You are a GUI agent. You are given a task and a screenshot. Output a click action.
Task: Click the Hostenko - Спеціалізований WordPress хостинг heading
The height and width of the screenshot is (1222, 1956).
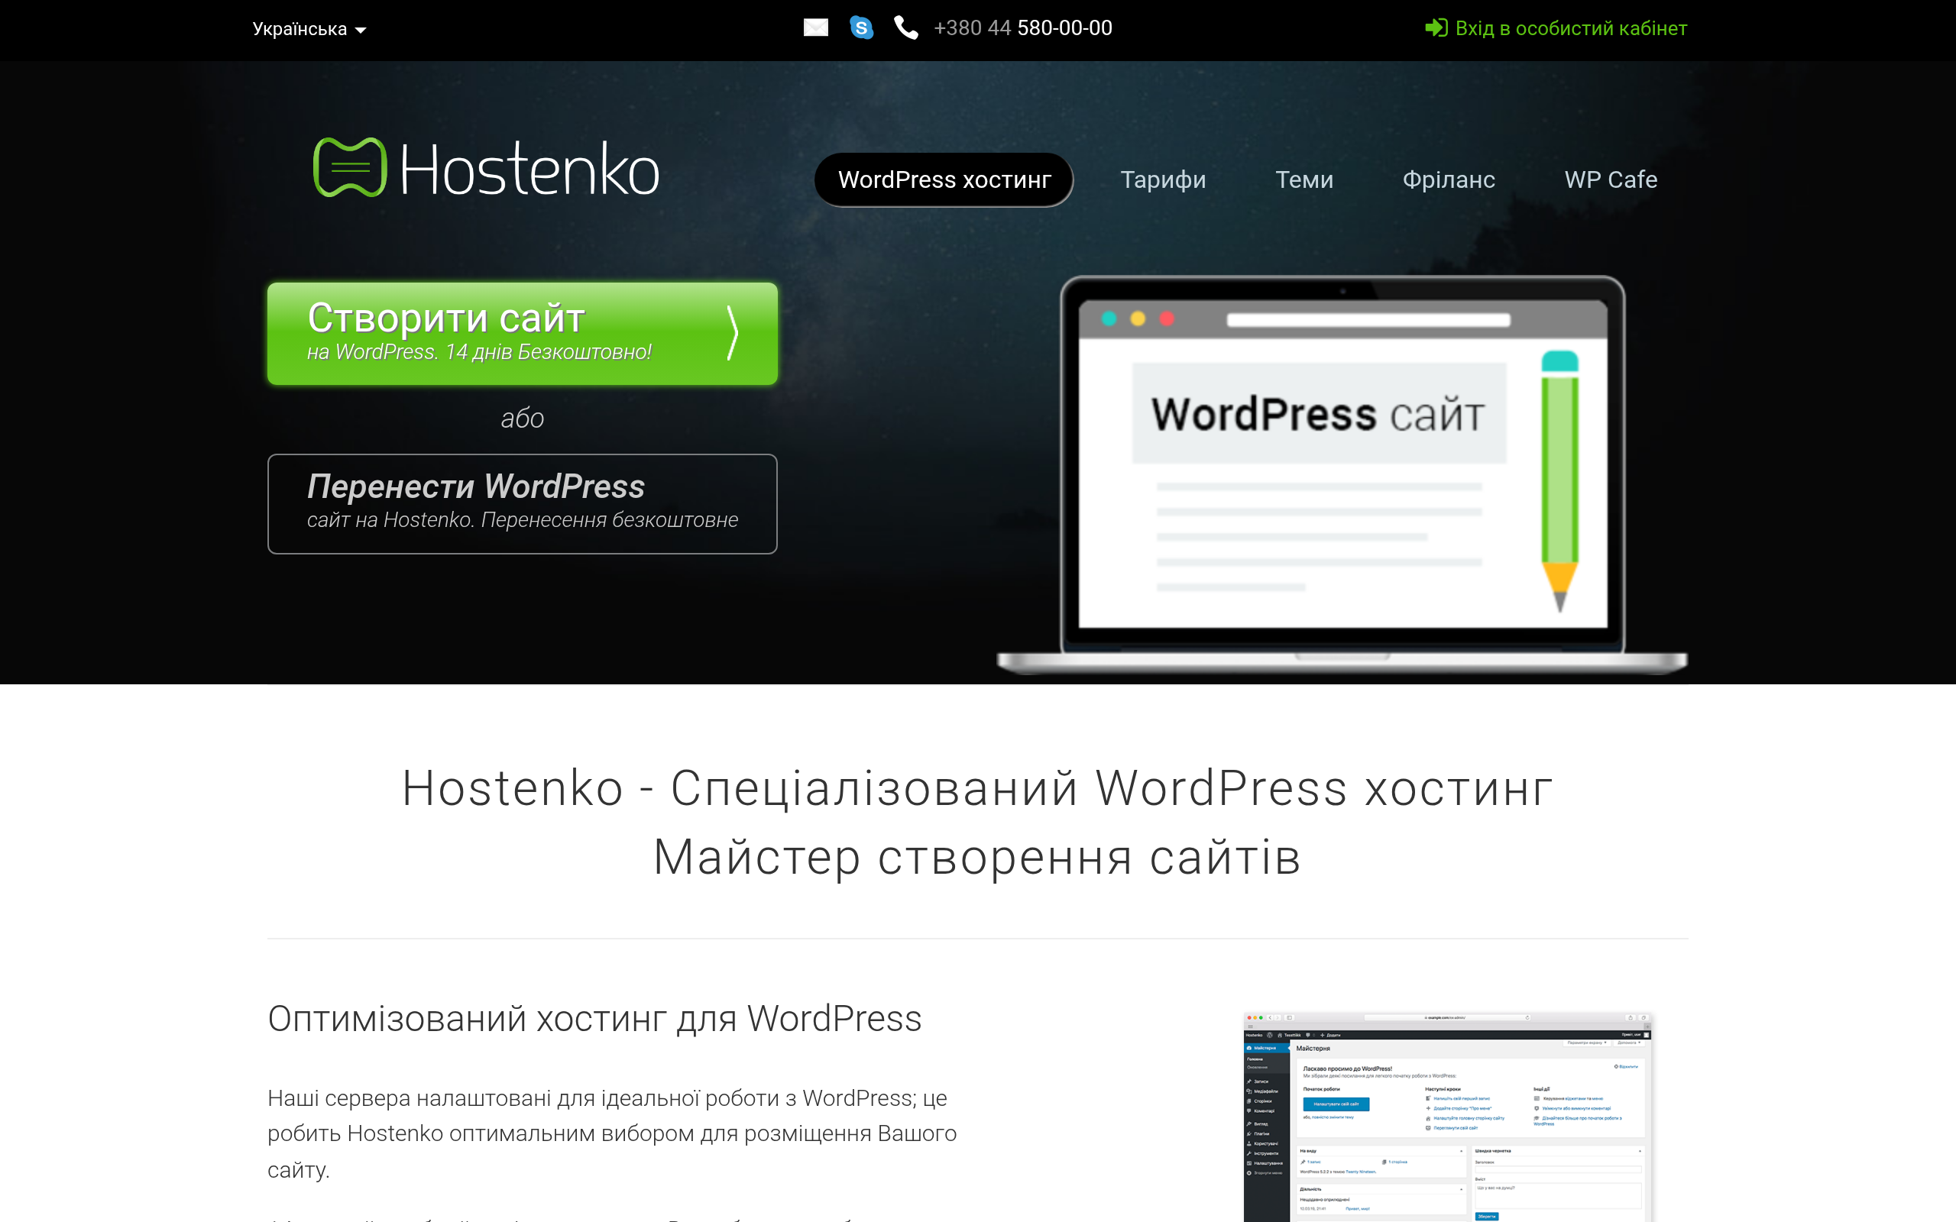[977, 788]
